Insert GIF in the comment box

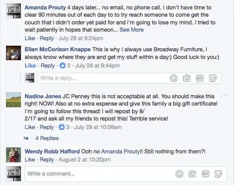[205, 174]
